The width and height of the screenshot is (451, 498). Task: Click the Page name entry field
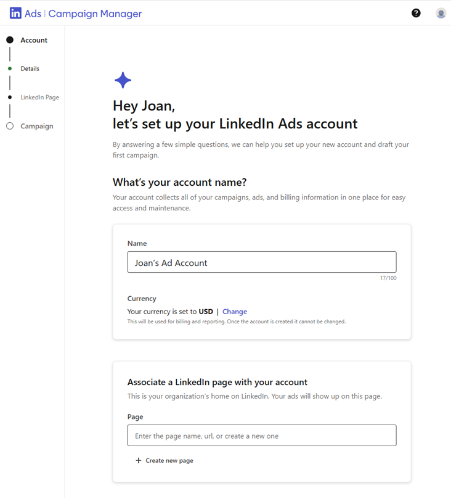point(261,435)
